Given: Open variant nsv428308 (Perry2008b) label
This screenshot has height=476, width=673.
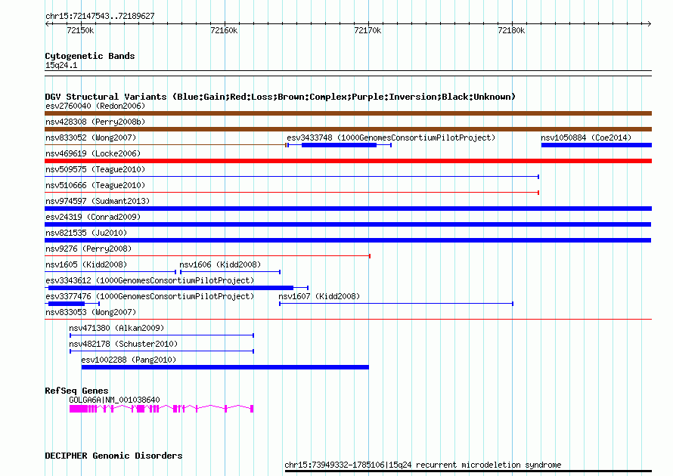Looking at the screenshot, I should coord(95,122).
